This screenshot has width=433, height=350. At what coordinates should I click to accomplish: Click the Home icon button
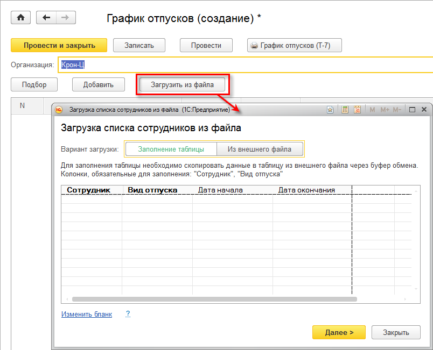(21, 18)
